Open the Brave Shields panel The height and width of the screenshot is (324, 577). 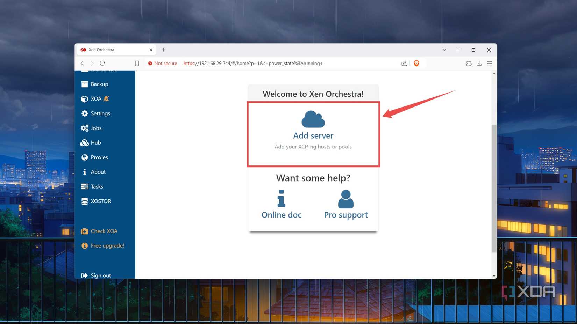tap(416, 63)
